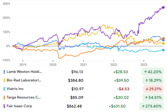Viewport: 167px width, 112px height.
Task: Click the purple end dot of the Fair Isaac line
Action: click(x=163, y=7)
